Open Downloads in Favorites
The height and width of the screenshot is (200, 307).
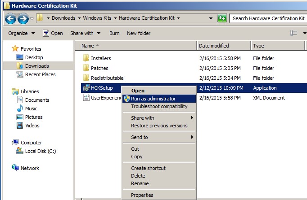[37, 66]
